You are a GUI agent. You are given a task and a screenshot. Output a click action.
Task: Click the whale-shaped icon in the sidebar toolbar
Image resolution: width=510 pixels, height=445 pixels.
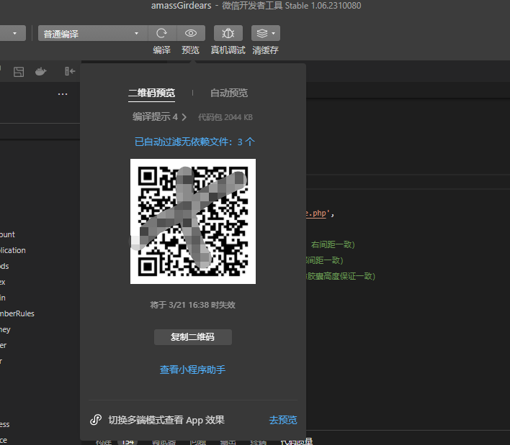coord(40,72)
